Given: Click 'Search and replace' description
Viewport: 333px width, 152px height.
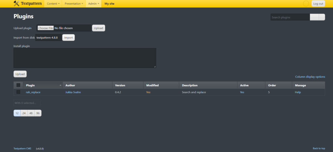Looking at the screenshot, I should tap(194, 92).
